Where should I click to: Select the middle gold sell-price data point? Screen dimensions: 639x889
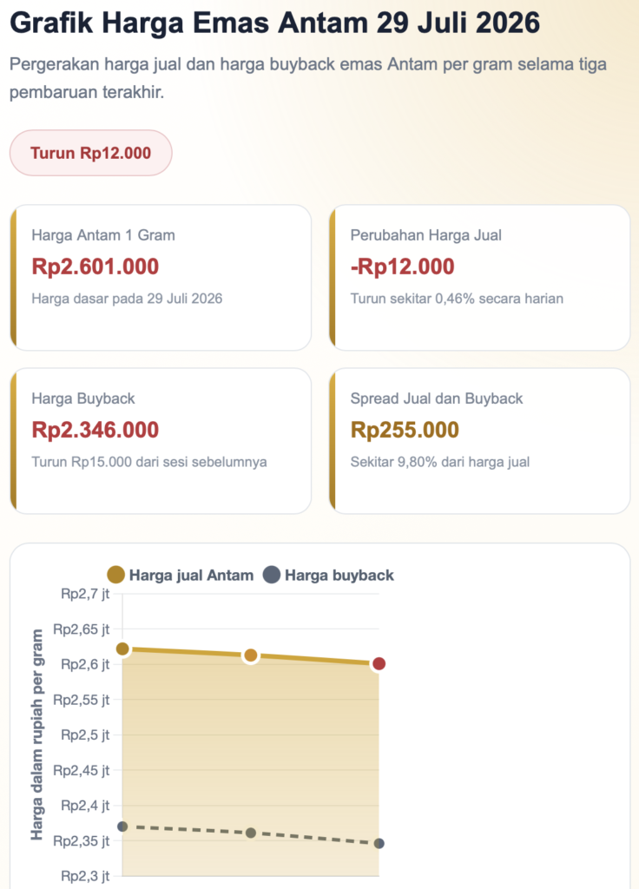coord(251,656)
